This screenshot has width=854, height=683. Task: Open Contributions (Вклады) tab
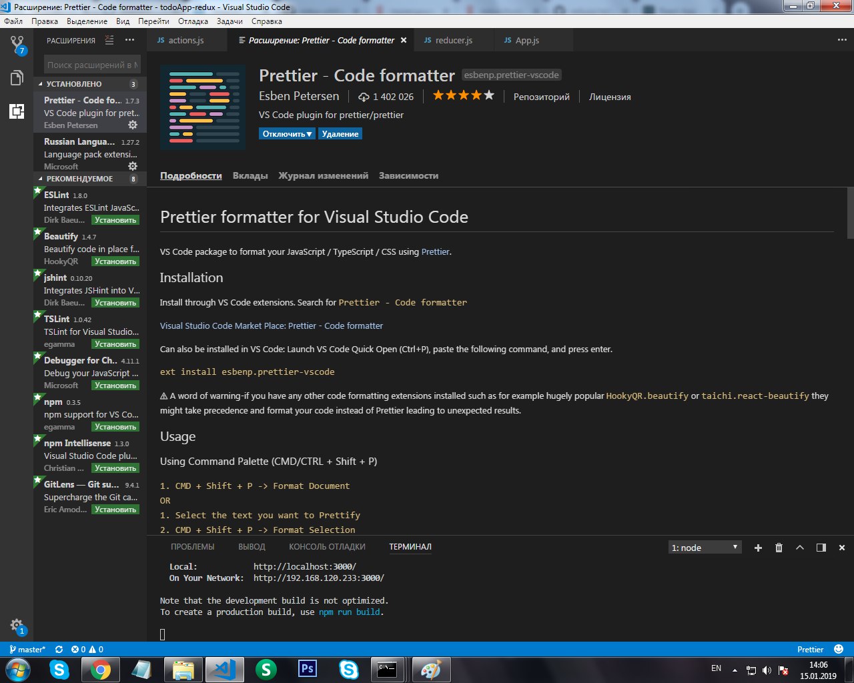tap(250, 176)
